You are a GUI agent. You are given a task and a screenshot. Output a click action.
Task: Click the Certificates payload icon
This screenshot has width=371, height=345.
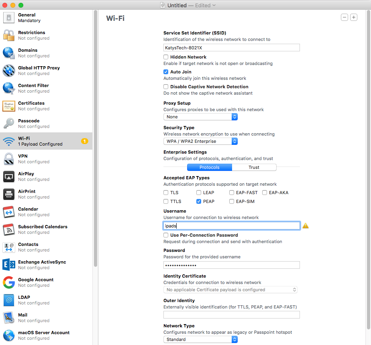pyautogui.click(x=9, y=106)
